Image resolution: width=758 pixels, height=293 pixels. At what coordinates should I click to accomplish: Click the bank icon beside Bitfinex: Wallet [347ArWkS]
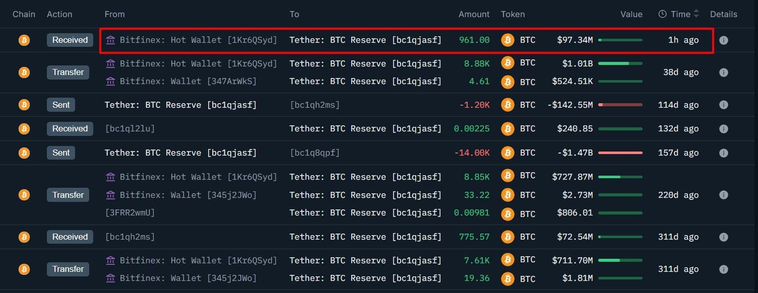click(x=110, y=81)
